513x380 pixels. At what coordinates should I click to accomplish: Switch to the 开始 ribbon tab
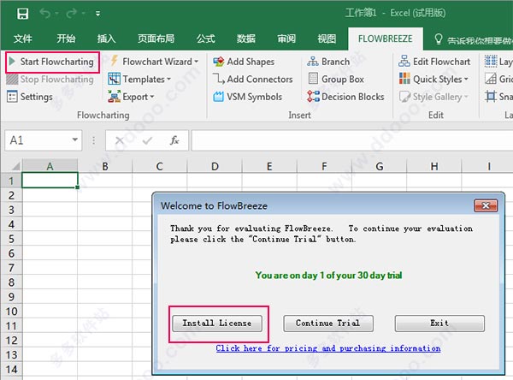[66, 39]
